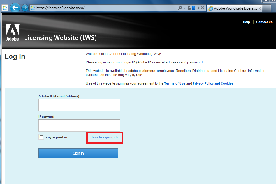Click the Password input field
Viewport: 276px width, 184px height.
coord(79,126)
